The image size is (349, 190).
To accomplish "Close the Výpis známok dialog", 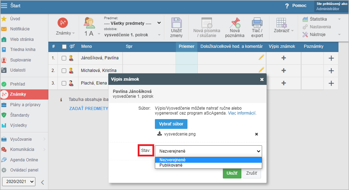I will click(262, 79).
